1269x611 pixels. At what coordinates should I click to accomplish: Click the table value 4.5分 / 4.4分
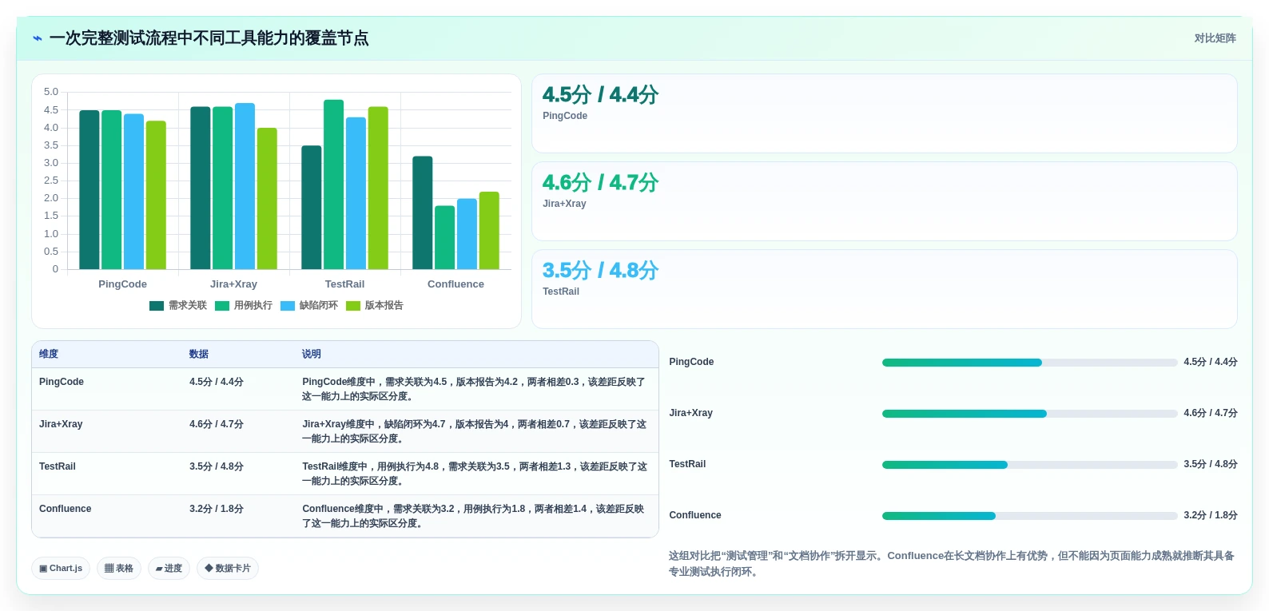coord(217,382)
